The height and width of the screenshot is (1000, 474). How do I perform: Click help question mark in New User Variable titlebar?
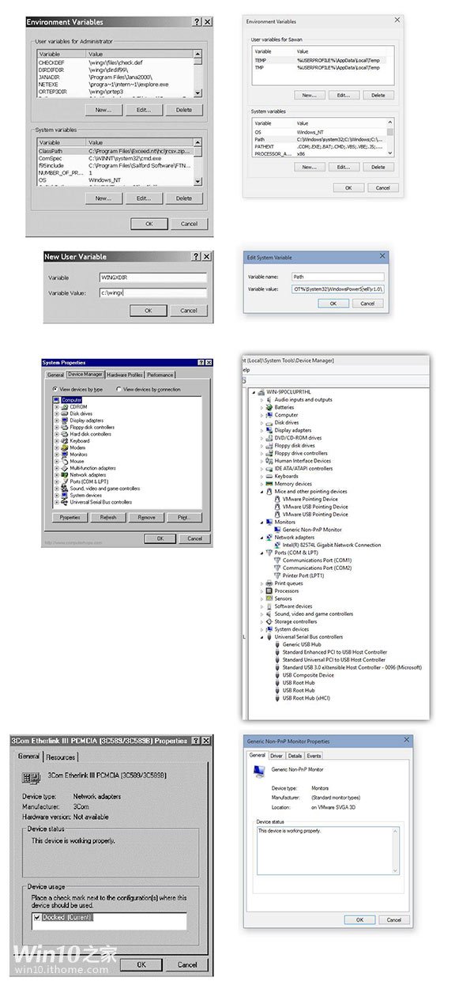(196, 257)
